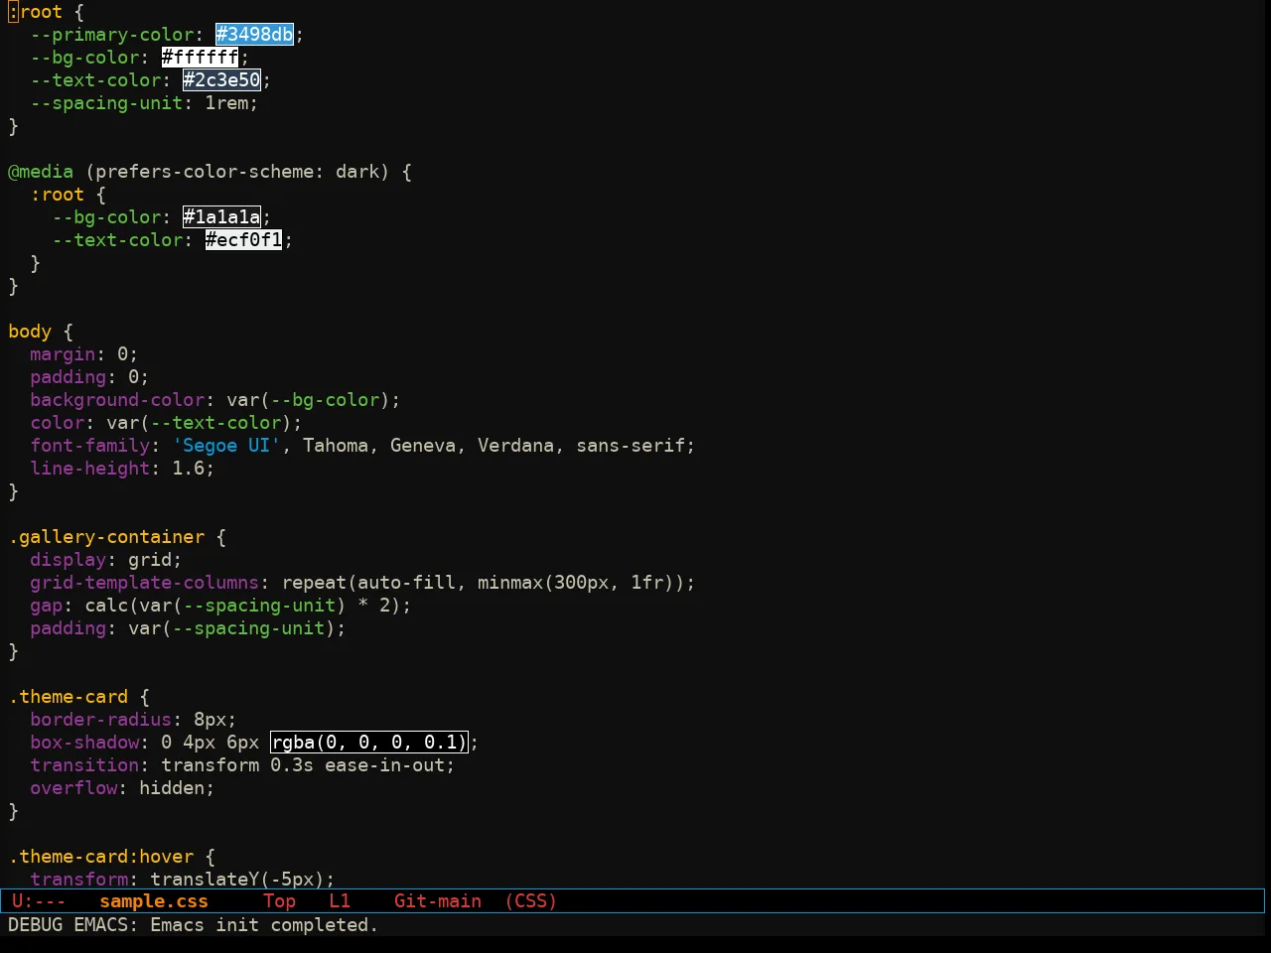1271x953 pixels.
Task: Click the '--spacing-unit' declaration's 1rem value
Action: pyautogui.click(x=227, y=103)
